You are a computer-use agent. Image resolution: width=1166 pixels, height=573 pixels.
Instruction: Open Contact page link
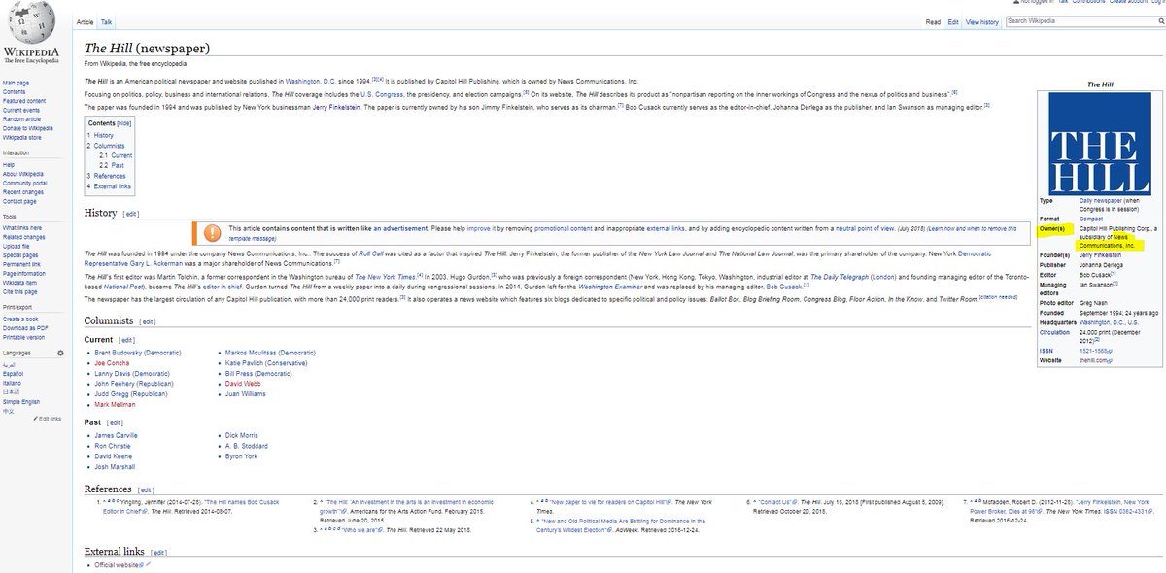coord(20,201)
